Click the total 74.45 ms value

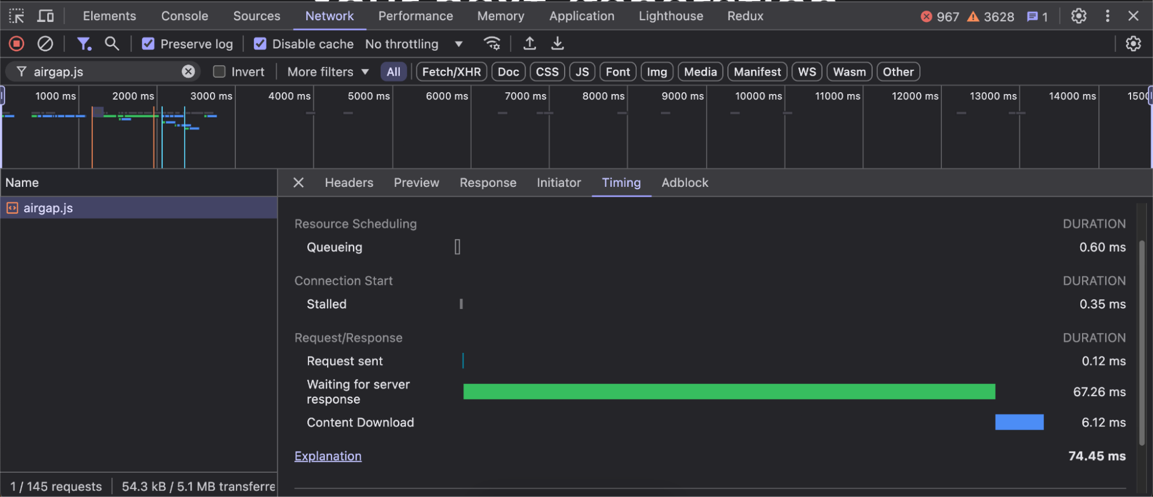(1096, 456)
